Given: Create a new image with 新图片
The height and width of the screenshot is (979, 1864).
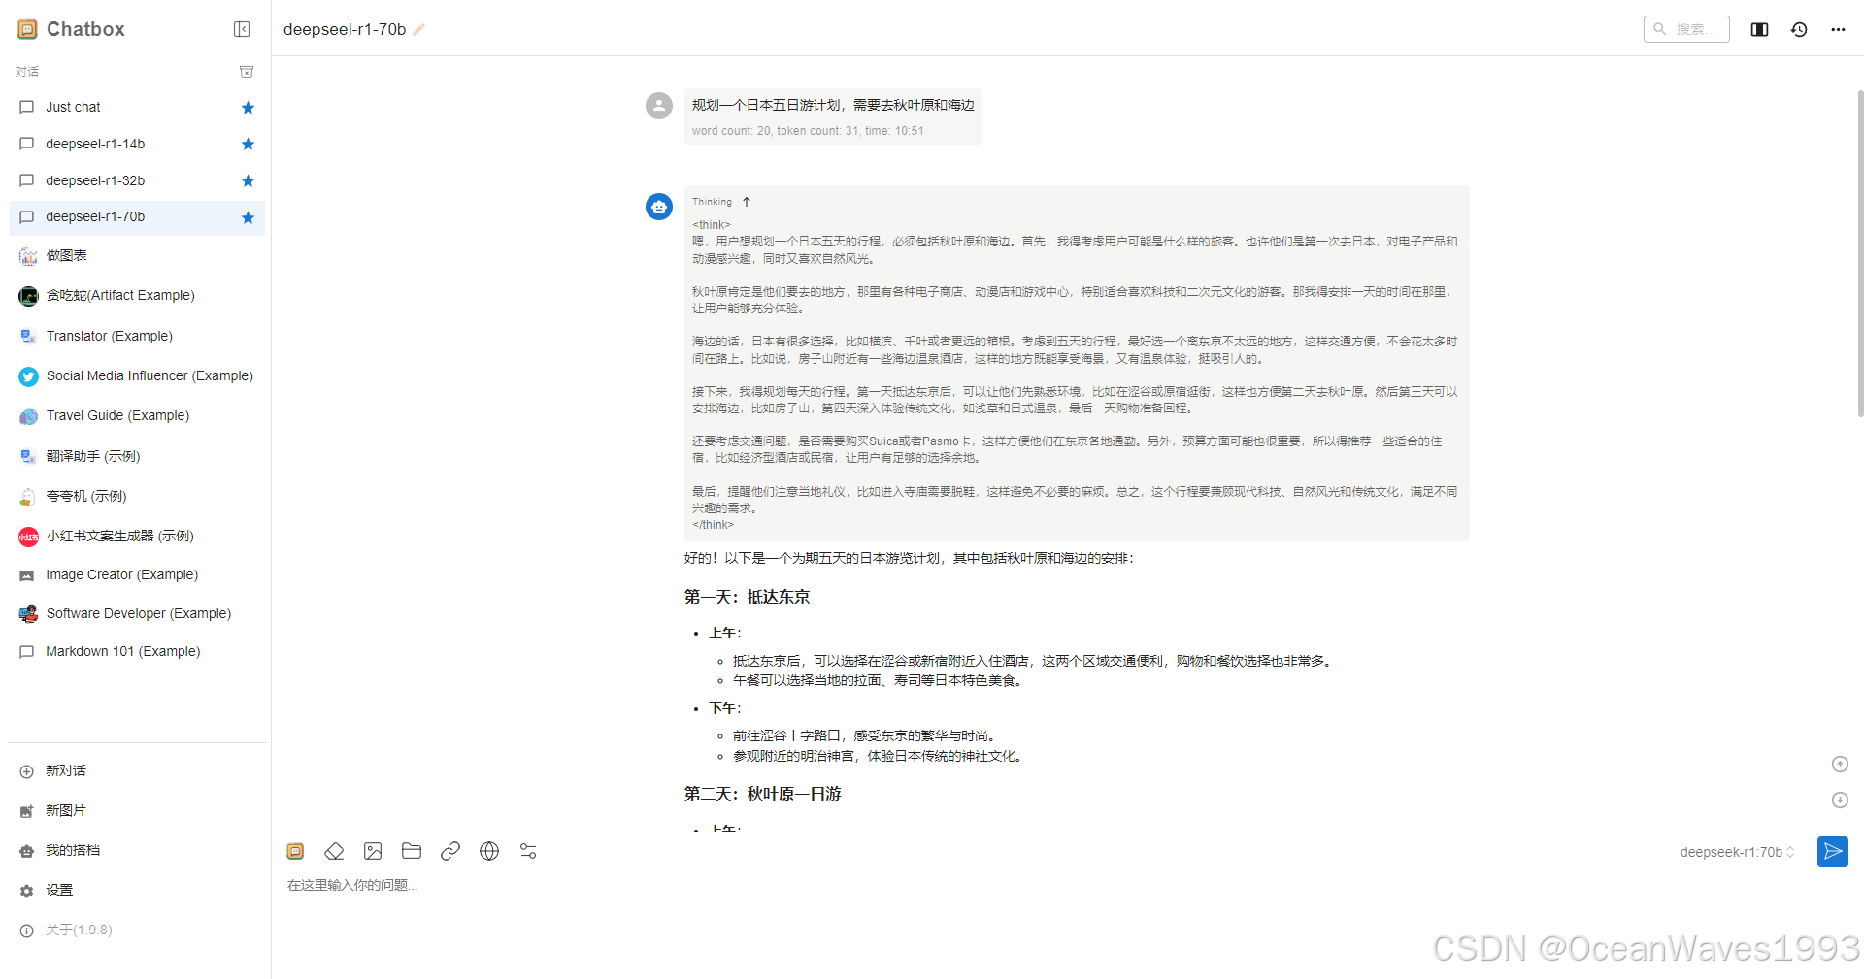Looking at the screenshot, I should click(137, 810).
